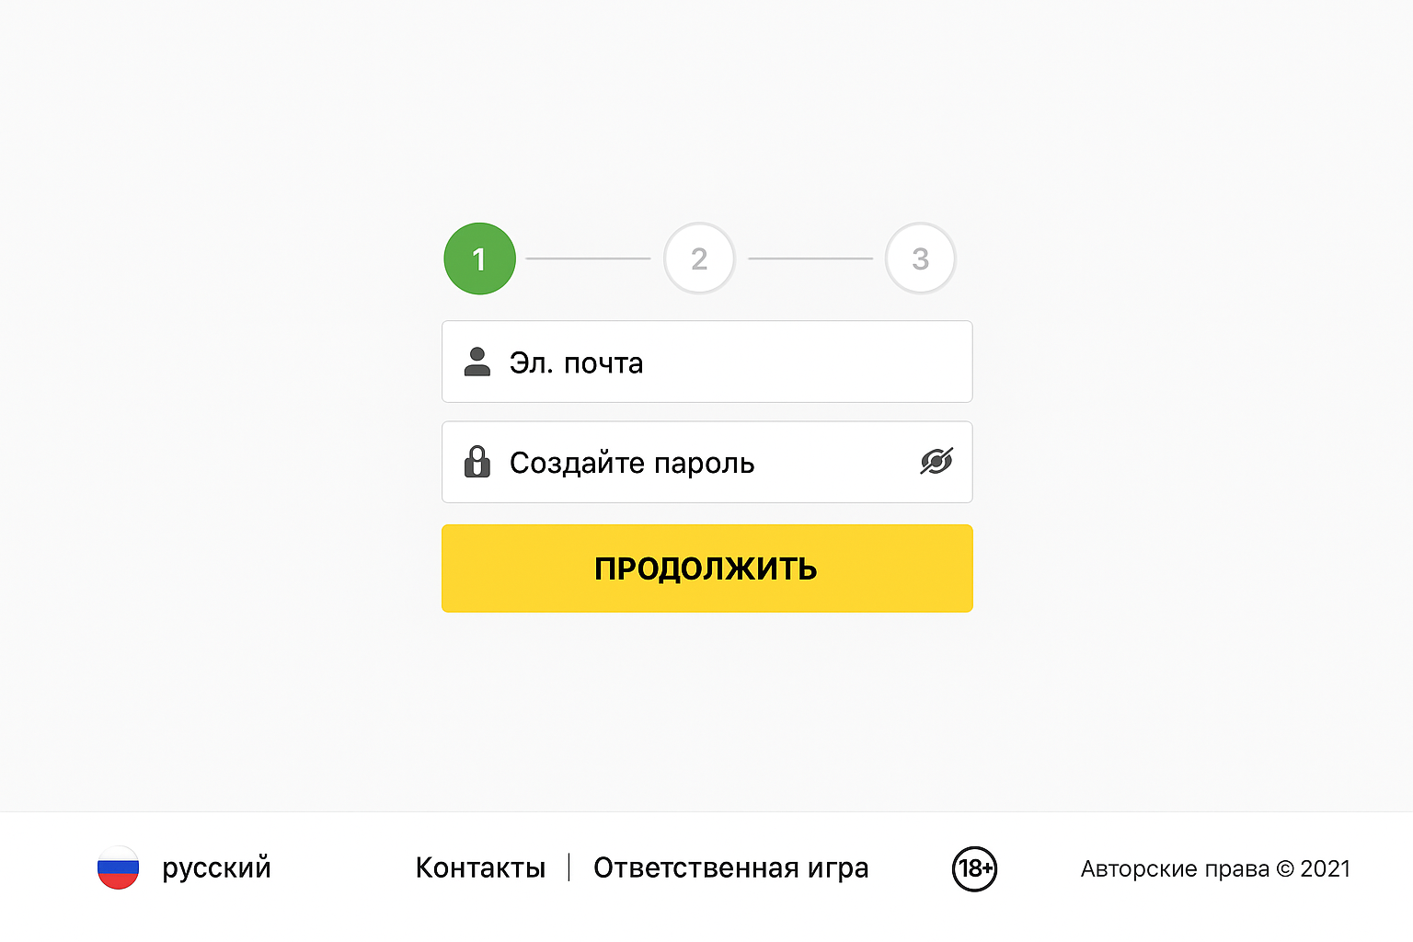The width and height of the screenshot is (1413, 942).
Task: Click the © copyright symbol
Action: (x=1285, y=869)
